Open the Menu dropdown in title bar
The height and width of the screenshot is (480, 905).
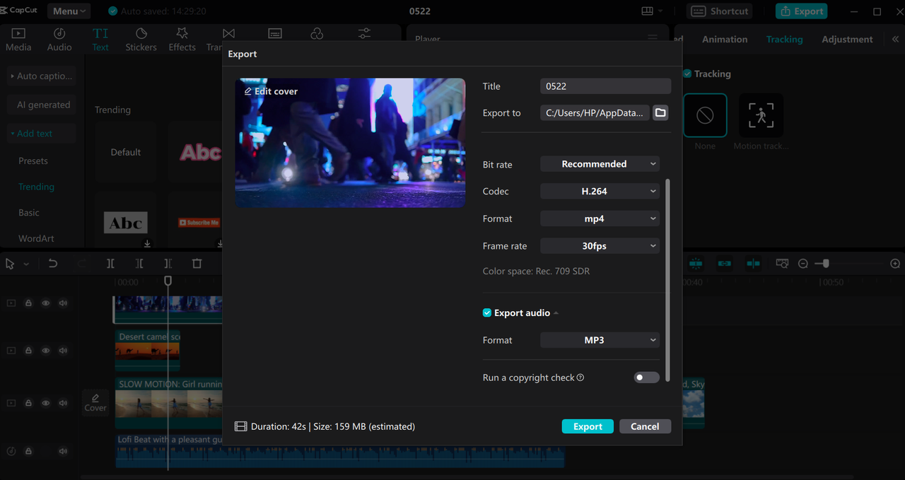(69, 11)
